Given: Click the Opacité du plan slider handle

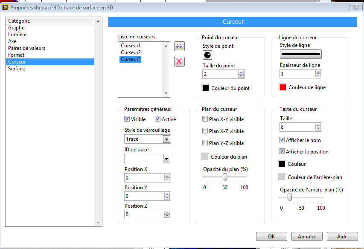Looking at the screenshot, I should click(225, 177).
